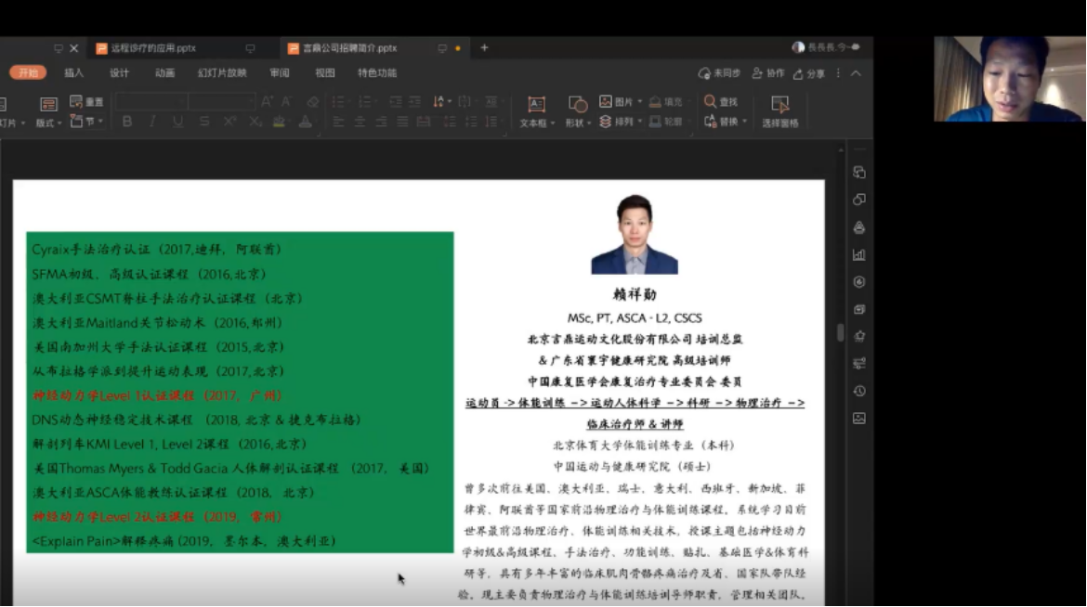Switch to the 插入 (Insert) ribbon tab
The width and height of the screenshot is (1087, 607).
tap(73, 73)
